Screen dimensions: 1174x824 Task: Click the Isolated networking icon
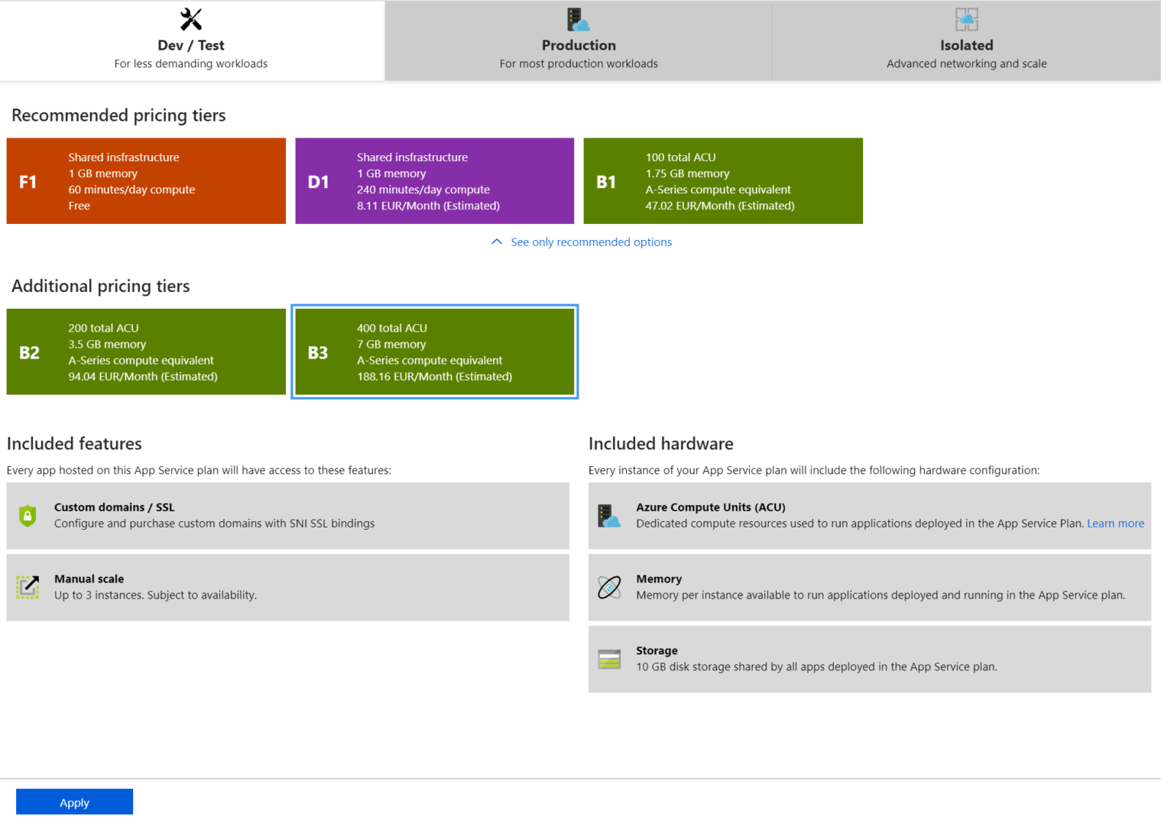[x=966, y=18]
